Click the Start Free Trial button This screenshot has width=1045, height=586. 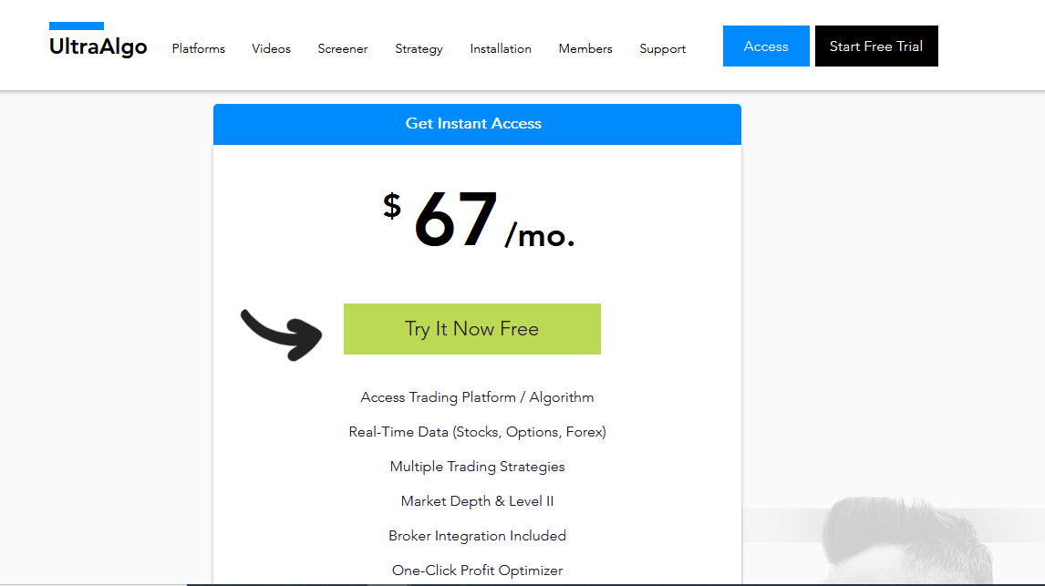click(x=876, y=46)
